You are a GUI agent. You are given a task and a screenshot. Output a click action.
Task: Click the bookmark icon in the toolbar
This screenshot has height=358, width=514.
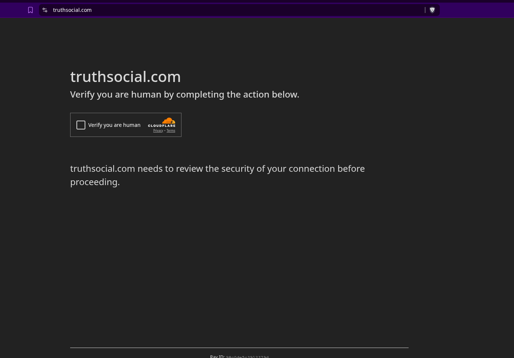pyautogui.click(x=30, y=10)
